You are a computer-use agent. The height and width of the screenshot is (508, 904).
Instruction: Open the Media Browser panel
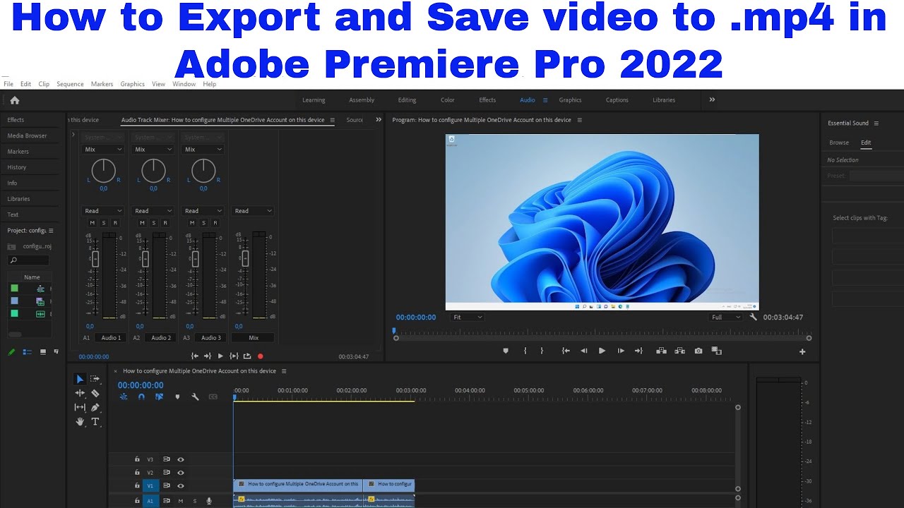click(x=27, y=135)
